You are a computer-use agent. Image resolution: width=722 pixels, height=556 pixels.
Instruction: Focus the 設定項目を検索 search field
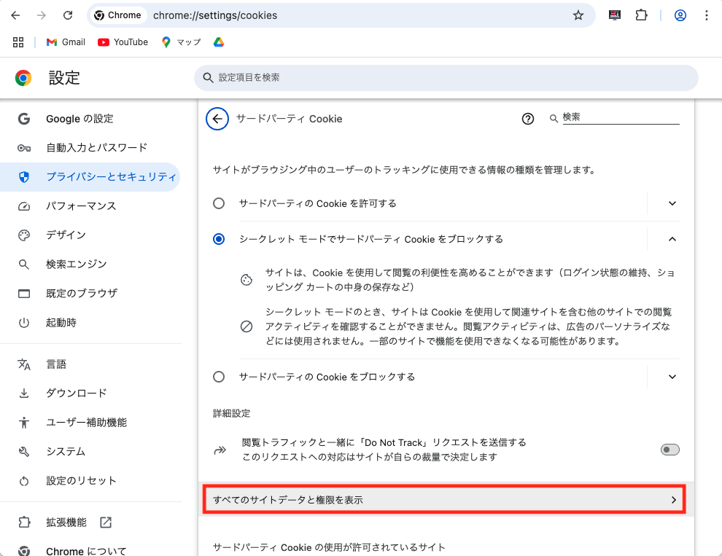446,78
